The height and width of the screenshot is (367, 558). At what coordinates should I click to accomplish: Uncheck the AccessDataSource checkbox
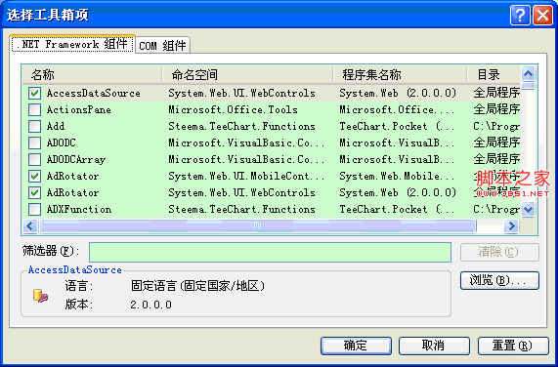click(34, 93)
